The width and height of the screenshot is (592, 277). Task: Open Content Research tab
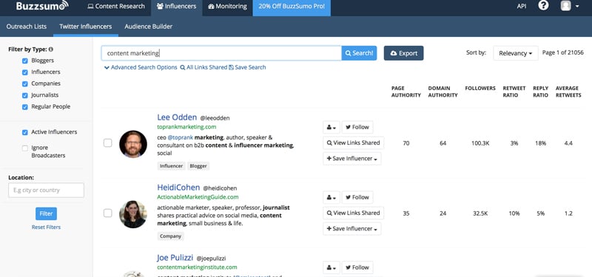point(116,7)
